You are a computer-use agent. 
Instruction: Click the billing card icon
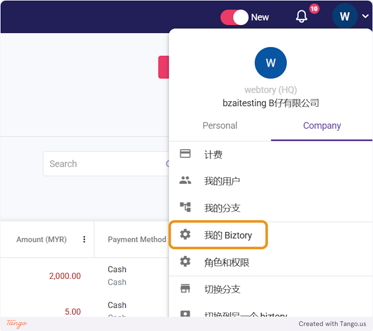(185, 154)
